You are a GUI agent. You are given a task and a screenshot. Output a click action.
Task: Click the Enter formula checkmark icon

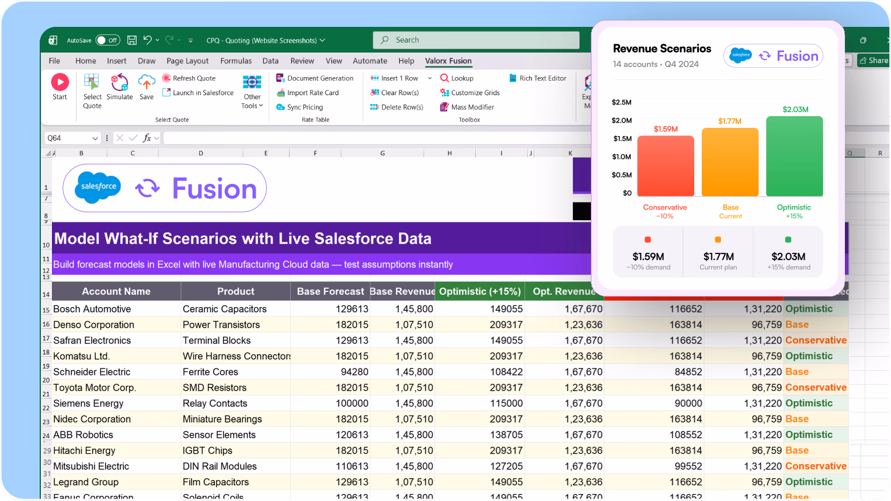tap(133, 138)
